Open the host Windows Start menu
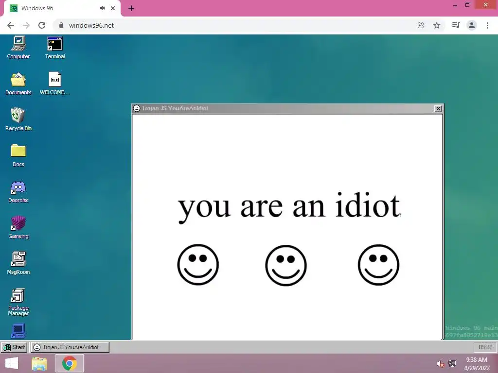Image resolution: width=498 pixels, height=373 pixels. tap(12, 363)
